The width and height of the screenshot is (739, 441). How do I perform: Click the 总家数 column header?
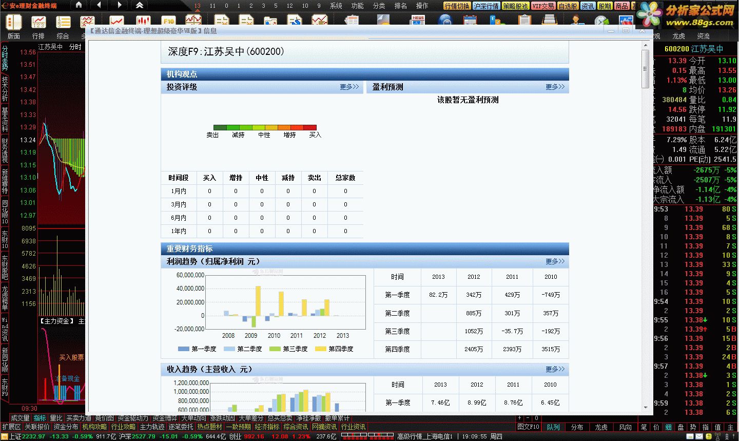point(345,178)
